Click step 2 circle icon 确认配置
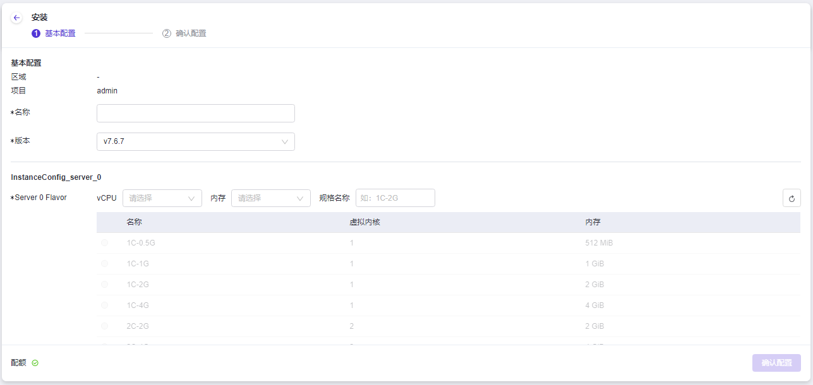The width and height of the screenshot is (813, 385). coord(167,33)
